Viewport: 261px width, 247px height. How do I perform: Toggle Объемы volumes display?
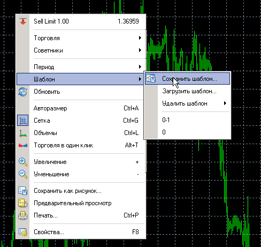pyautogui.click(x=81, y=133)
